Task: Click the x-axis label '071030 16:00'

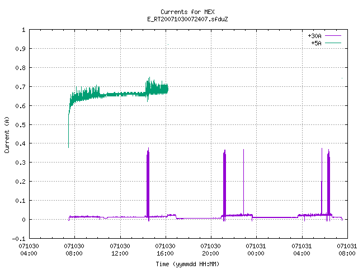Action: tap(166, 250)
